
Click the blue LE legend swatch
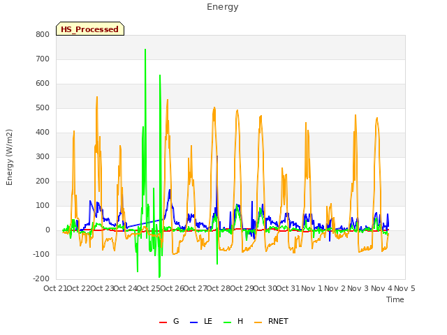coord(193,322)
